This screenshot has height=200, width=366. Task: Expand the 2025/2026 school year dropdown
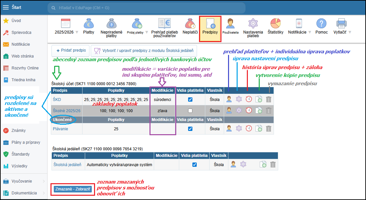tap(77, 32)
